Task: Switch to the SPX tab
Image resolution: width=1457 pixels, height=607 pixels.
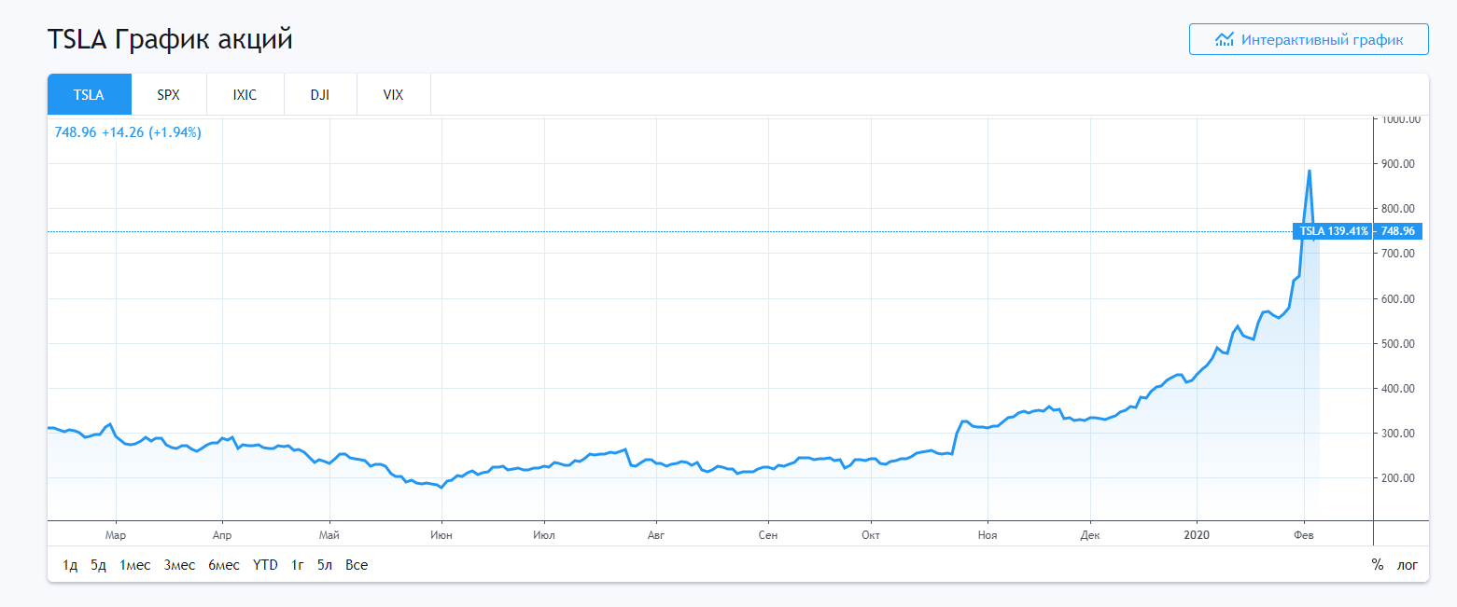Action: click(169, 94)
